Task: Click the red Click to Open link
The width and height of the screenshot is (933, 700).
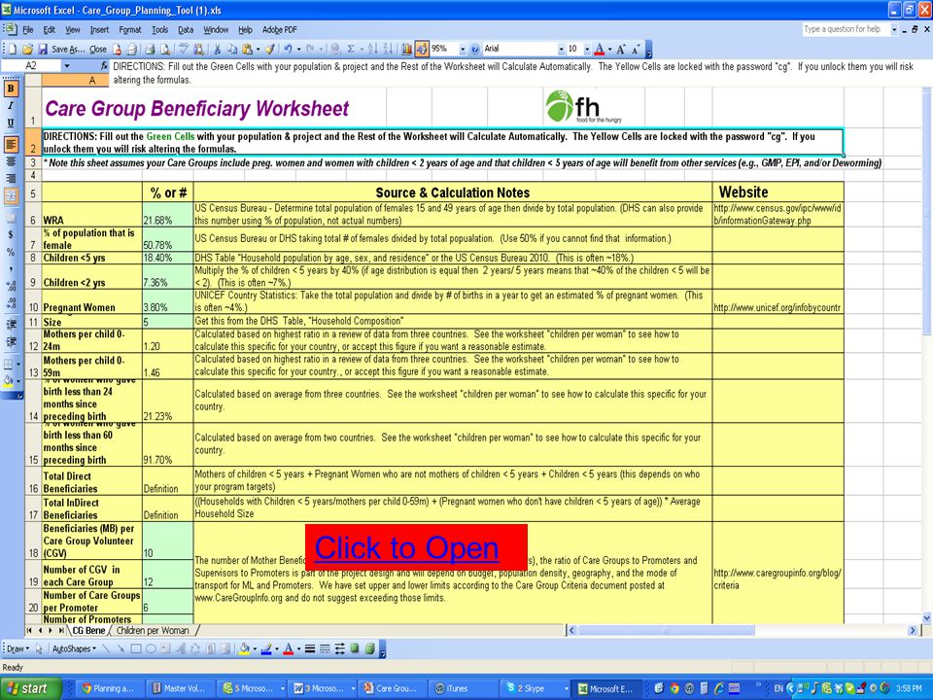Action: (407, 547)
